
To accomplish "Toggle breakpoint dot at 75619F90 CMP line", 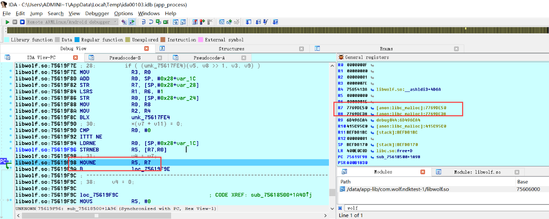I will 11,130.
